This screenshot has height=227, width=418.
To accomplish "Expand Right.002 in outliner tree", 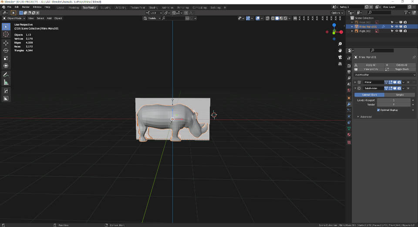I will pyautogui.click(x=352, y=31).
